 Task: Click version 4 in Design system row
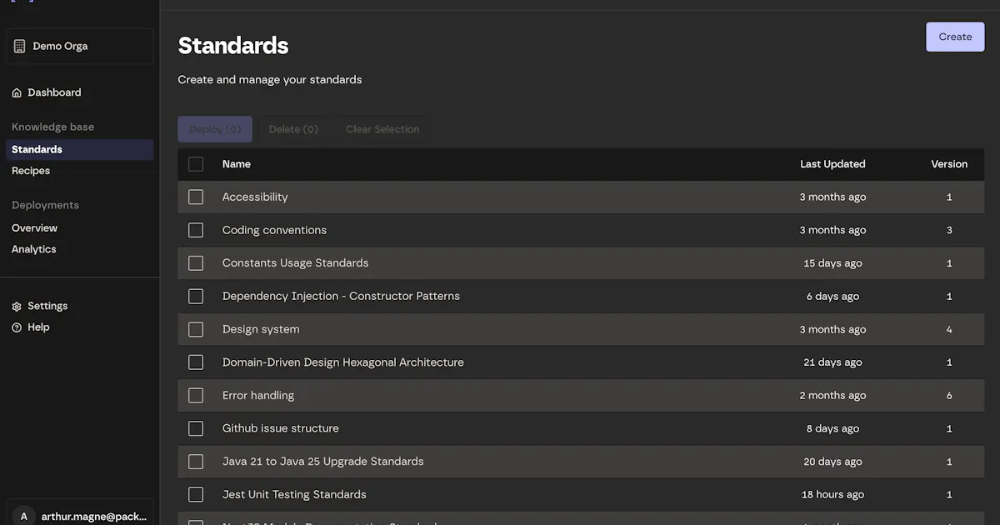(x=949, y=329)
